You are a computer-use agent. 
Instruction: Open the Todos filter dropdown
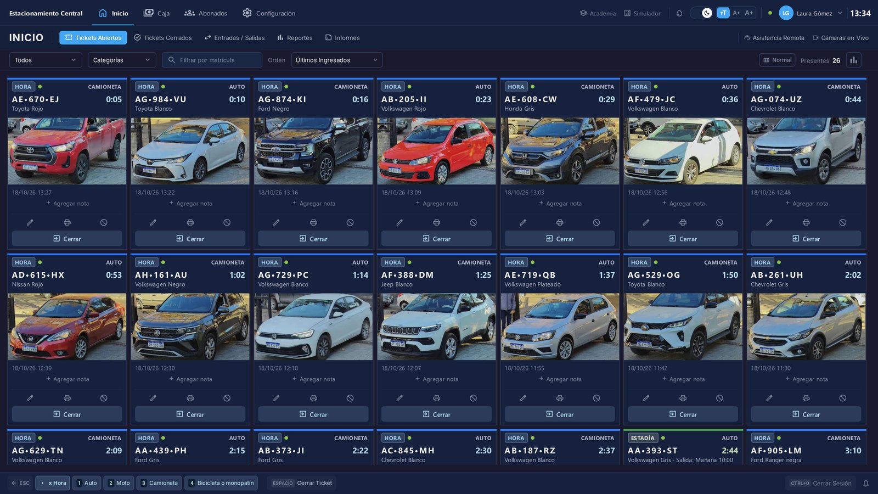(x=46, y=60)
